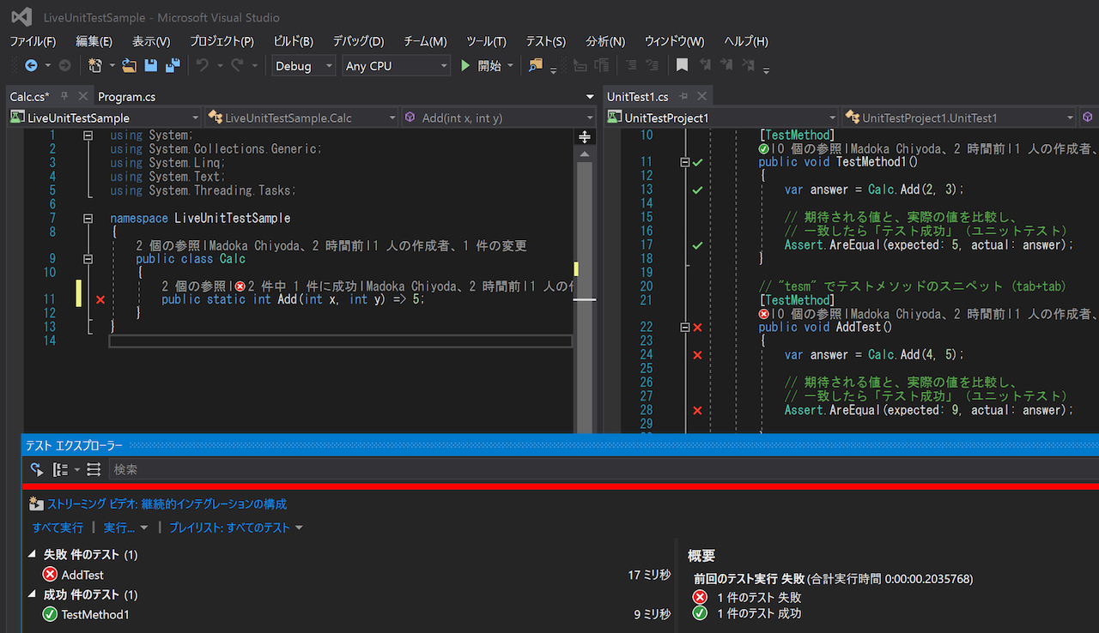Open the UnitTestProject1 project dropdown
Viewport: 1099px width, 633px height.
click(721, 118)
